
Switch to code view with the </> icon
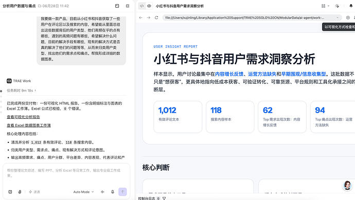click(141, 6)
